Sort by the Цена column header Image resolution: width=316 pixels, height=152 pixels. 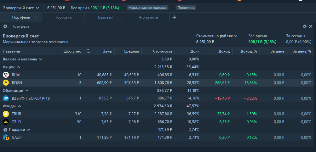pyautogui.click(x=107, y=51)
